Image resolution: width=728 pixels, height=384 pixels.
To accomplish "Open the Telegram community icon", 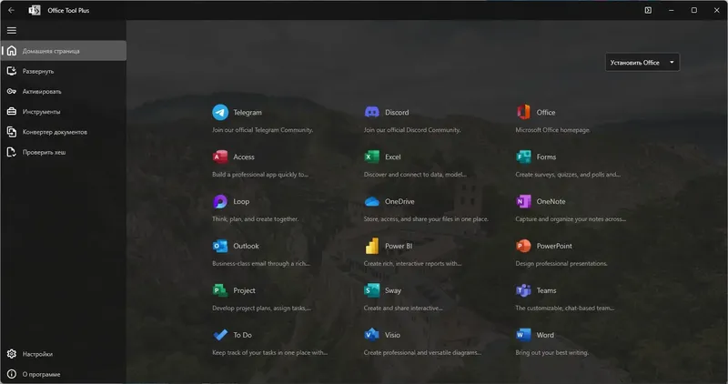I will [x=220, y=112].
